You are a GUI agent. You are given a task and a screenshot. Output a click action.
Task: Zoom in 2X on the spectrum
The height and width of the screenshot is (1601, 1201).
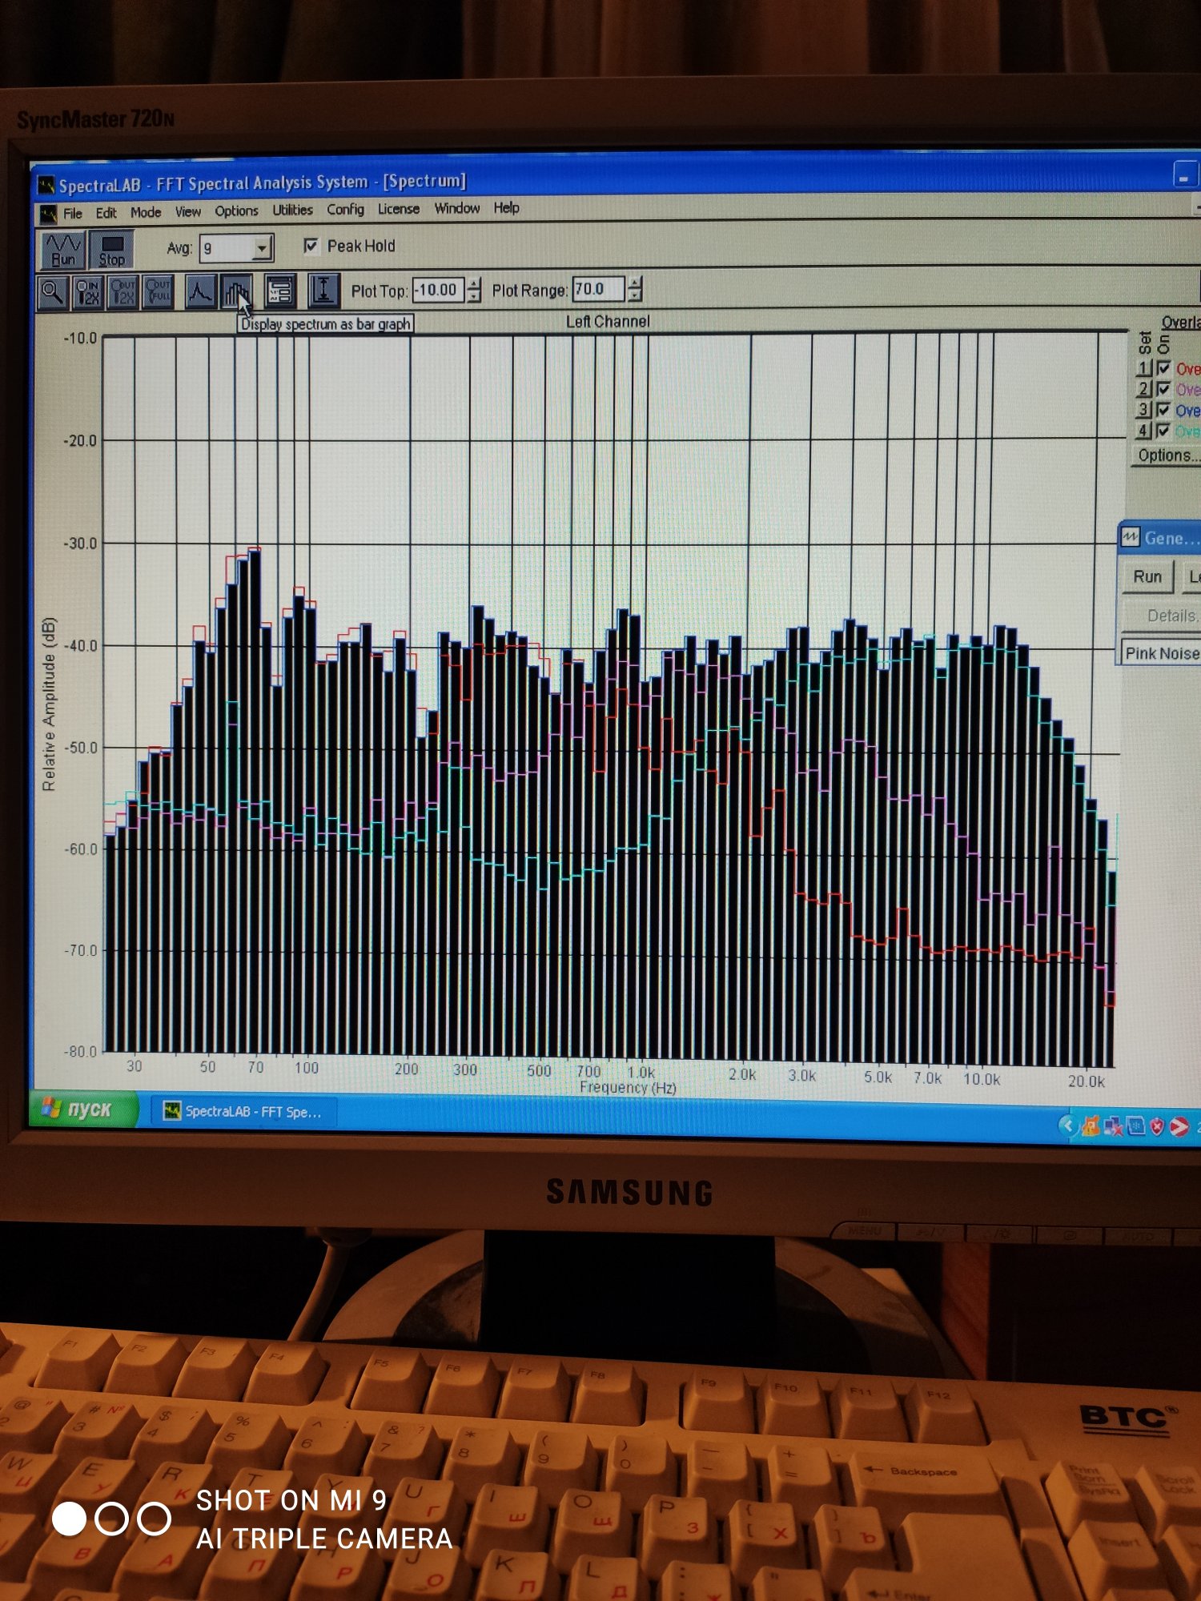(87, 292)
